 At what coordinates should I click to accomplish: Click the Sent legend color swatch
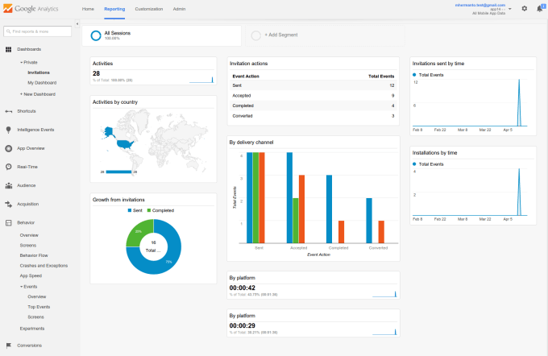click(129, 210)
